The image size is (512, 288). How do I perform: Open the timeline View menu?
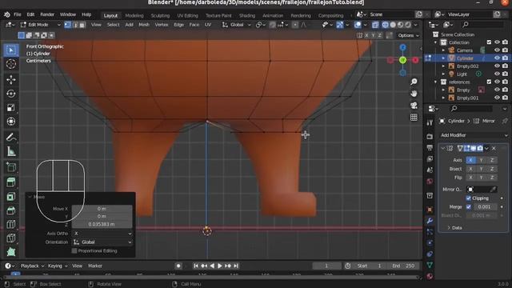[77, 266]
